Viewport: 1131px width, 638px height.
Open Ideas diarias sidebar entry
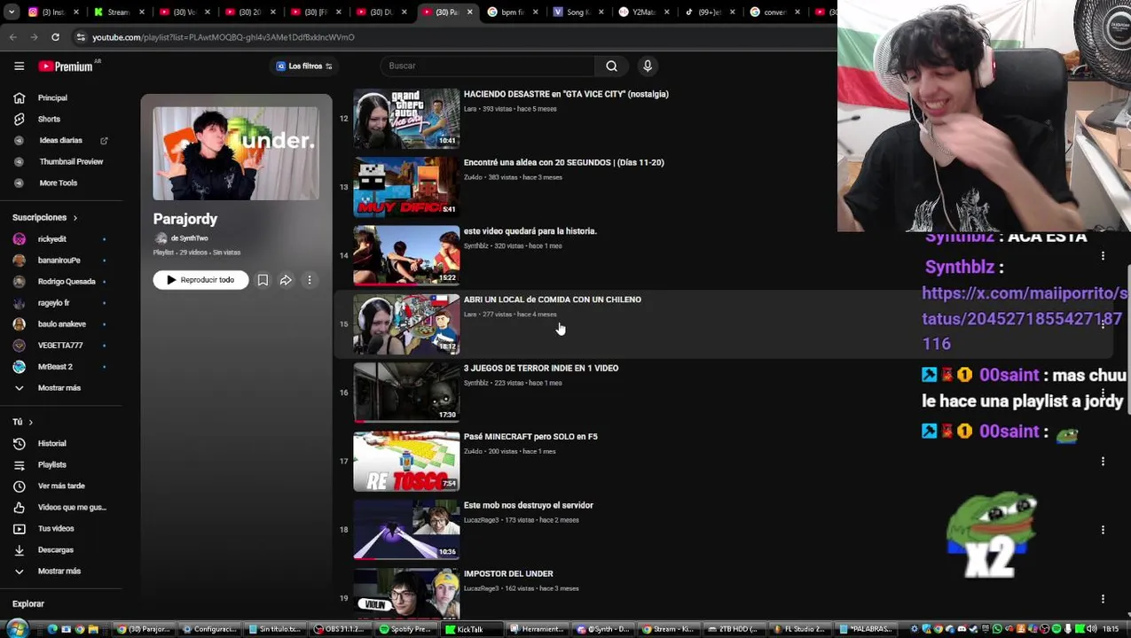tap(60, 140)
